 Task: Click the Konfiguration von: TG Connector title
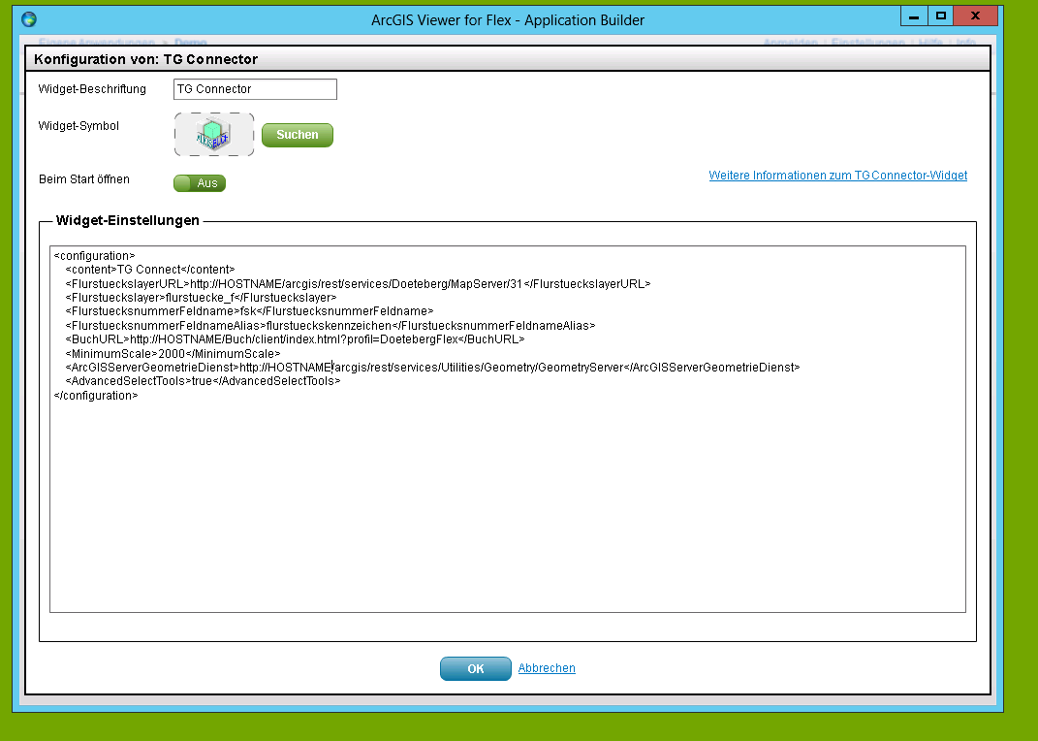pos(145,59)
